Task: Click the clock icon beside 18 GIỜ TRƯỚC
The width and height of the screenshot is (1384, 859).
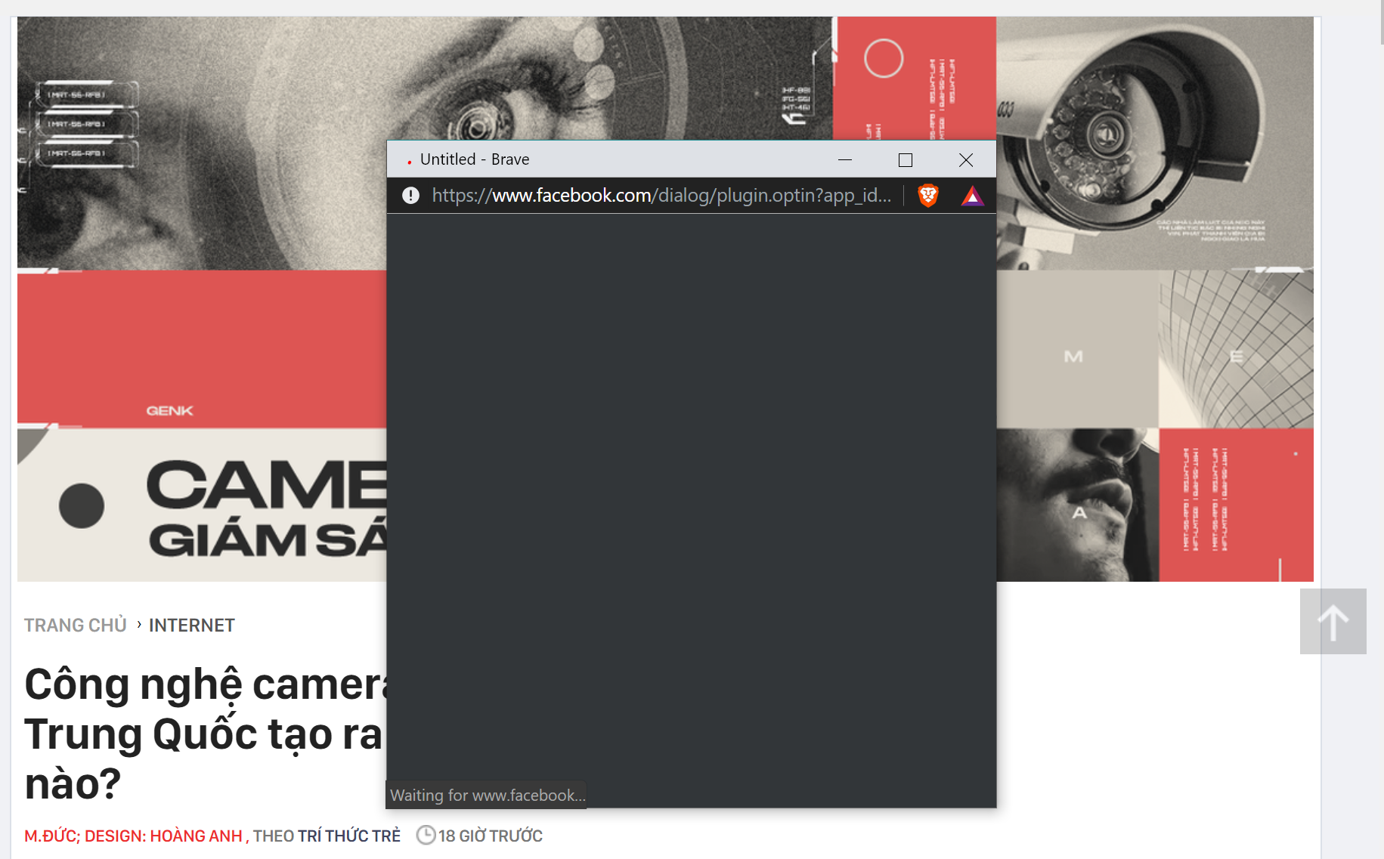Action: pos(426,835)
